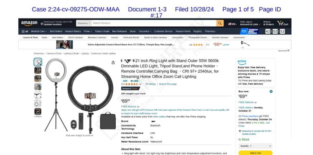Open the All hamburger menu
313x155 pixels.
25,31
